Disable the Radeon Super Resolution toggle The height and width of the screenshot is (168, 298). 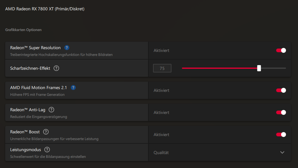pos(281,50)
